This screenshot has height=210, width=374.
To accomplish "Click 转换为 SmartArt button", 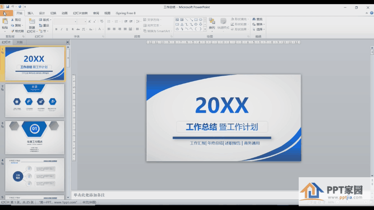I will 157,31.
